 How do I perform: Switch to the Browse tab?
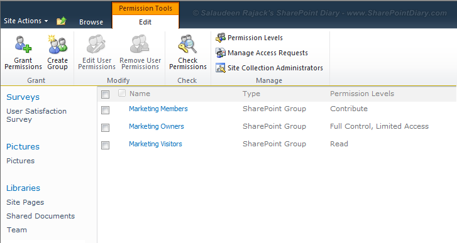(x=91, y=22)
